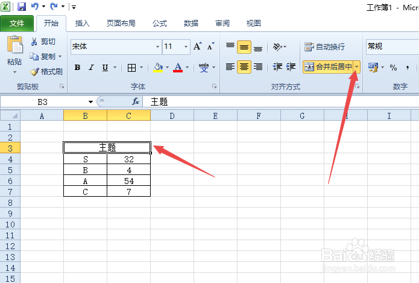This screenshot has width=419, height=283.
Task: Switch to the 页面布局 tab
Action: [x=121, y=24]
